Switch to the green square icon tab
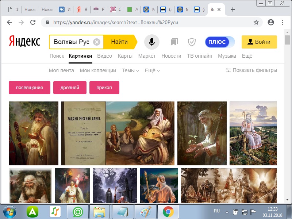The width and height of the screenshot is (292, 219). pos(132,9)
